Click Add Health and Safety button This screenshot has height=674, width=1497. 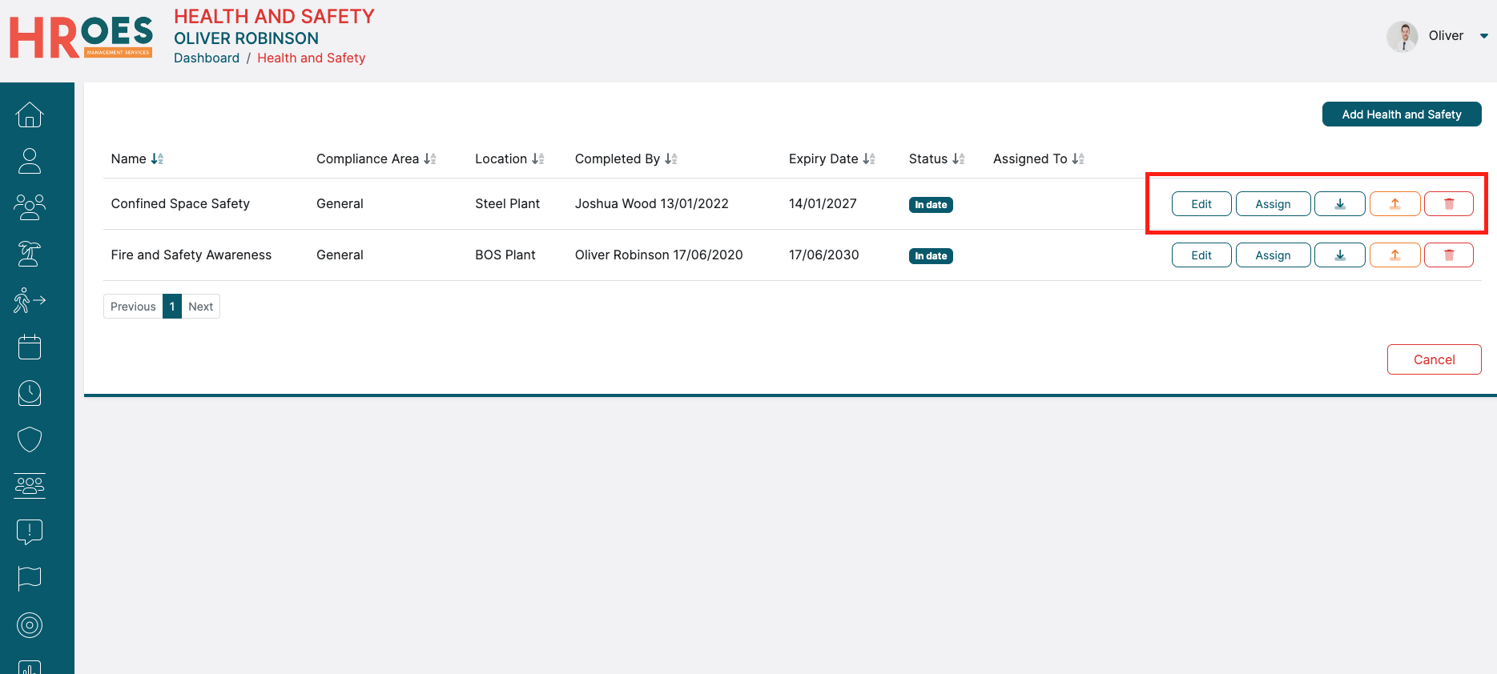pyautogui.click(x=1401, y=114)
